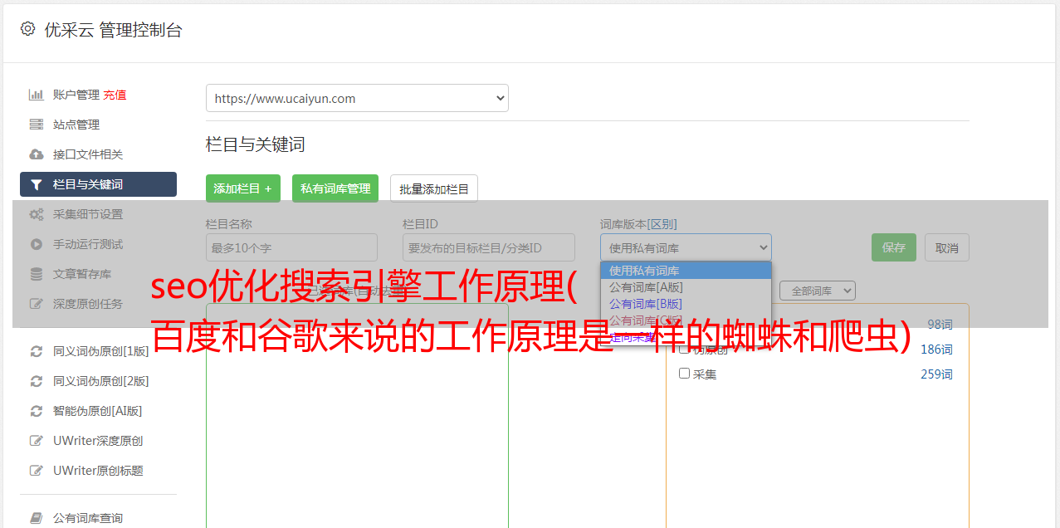
Task: Click the bar chart icon for 账户管理
Action: click(37, 95)
